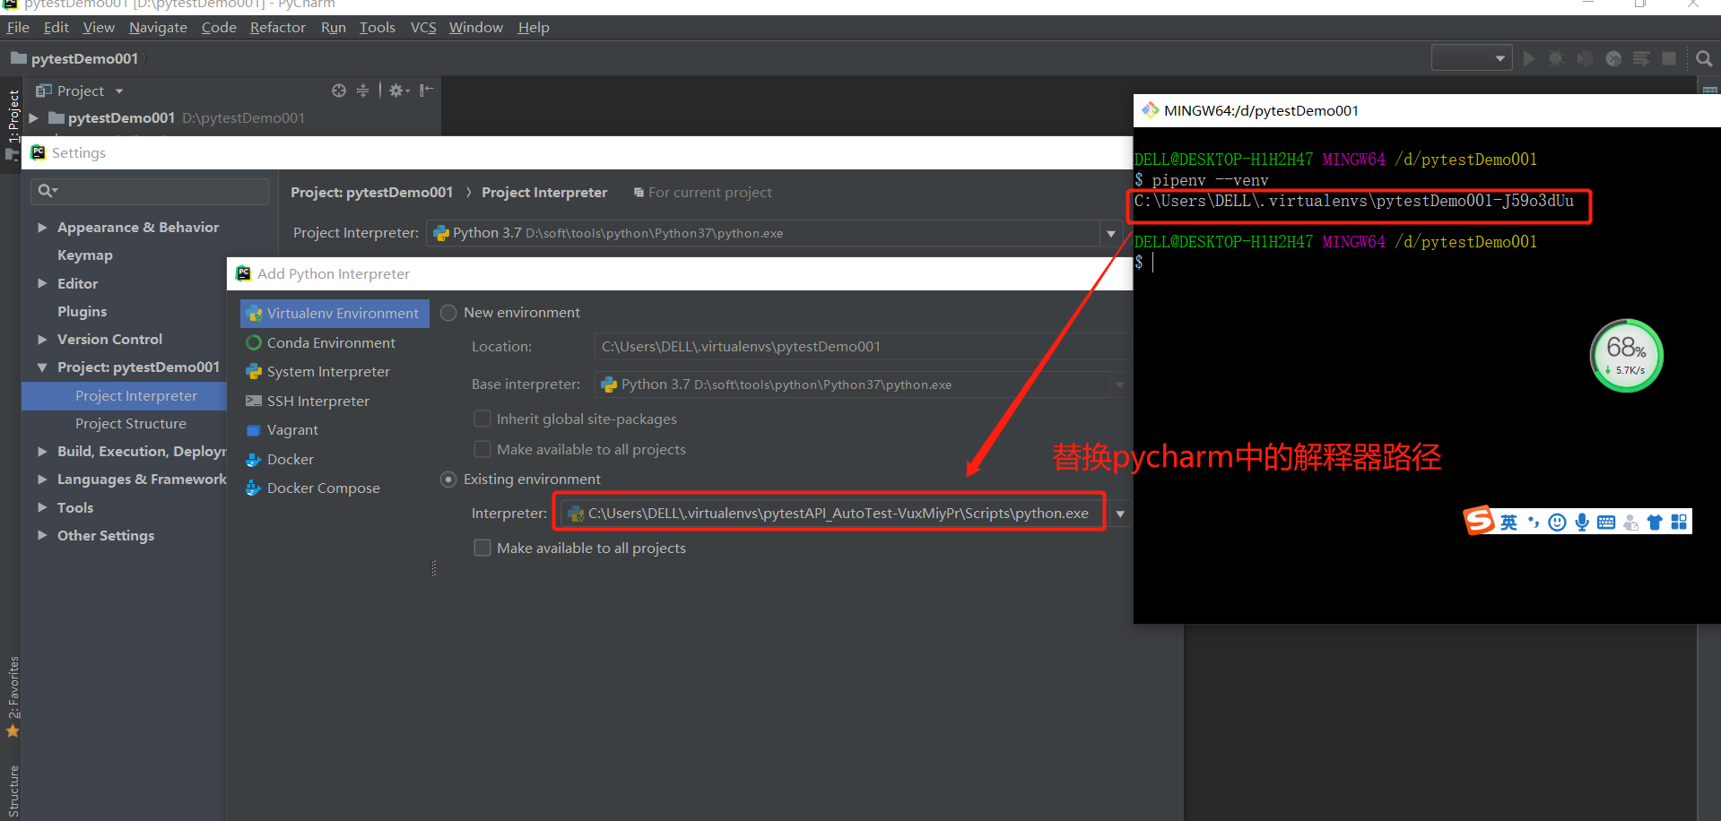Click PyCharm logo in Settings title bar
The height and width of the screenshot is (821, 1721).
pyautogui.click(x=38, y=152)
